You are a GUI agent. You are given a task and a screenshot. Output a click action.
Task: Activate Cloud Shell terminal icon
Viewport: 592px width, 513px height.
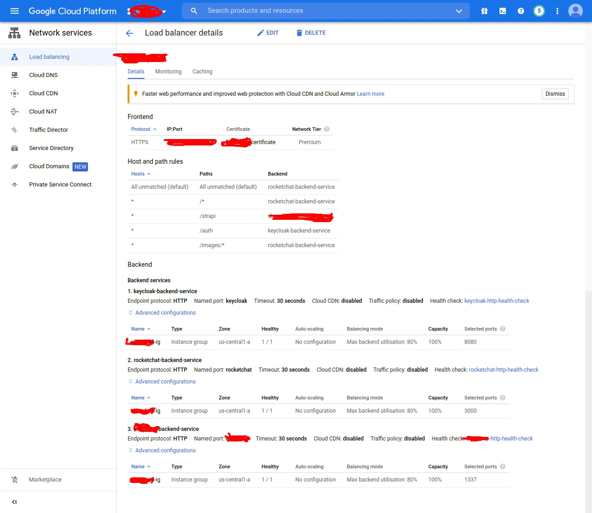click(x=503, y=11)
